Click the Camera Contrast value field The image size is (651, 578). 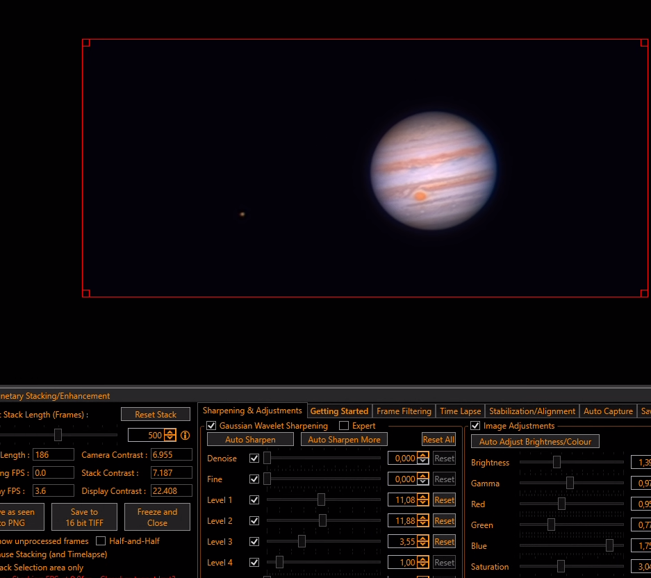(x=171, y=454)
